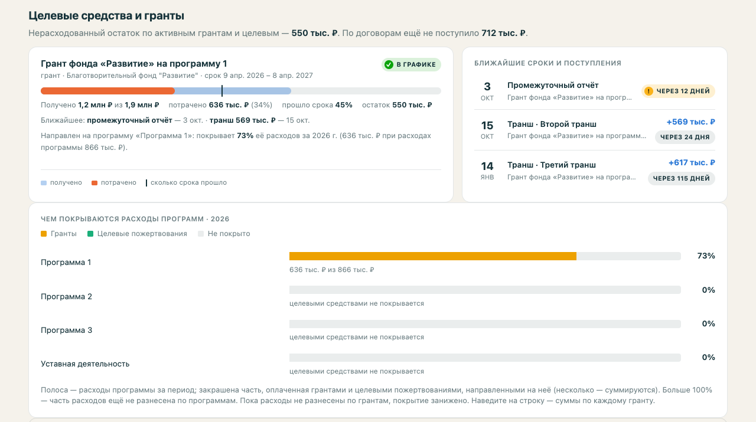
Task: Click «636 тыс. ₽ из 866 тыс. ₽» under Программа 1
Action: (332, 270)
